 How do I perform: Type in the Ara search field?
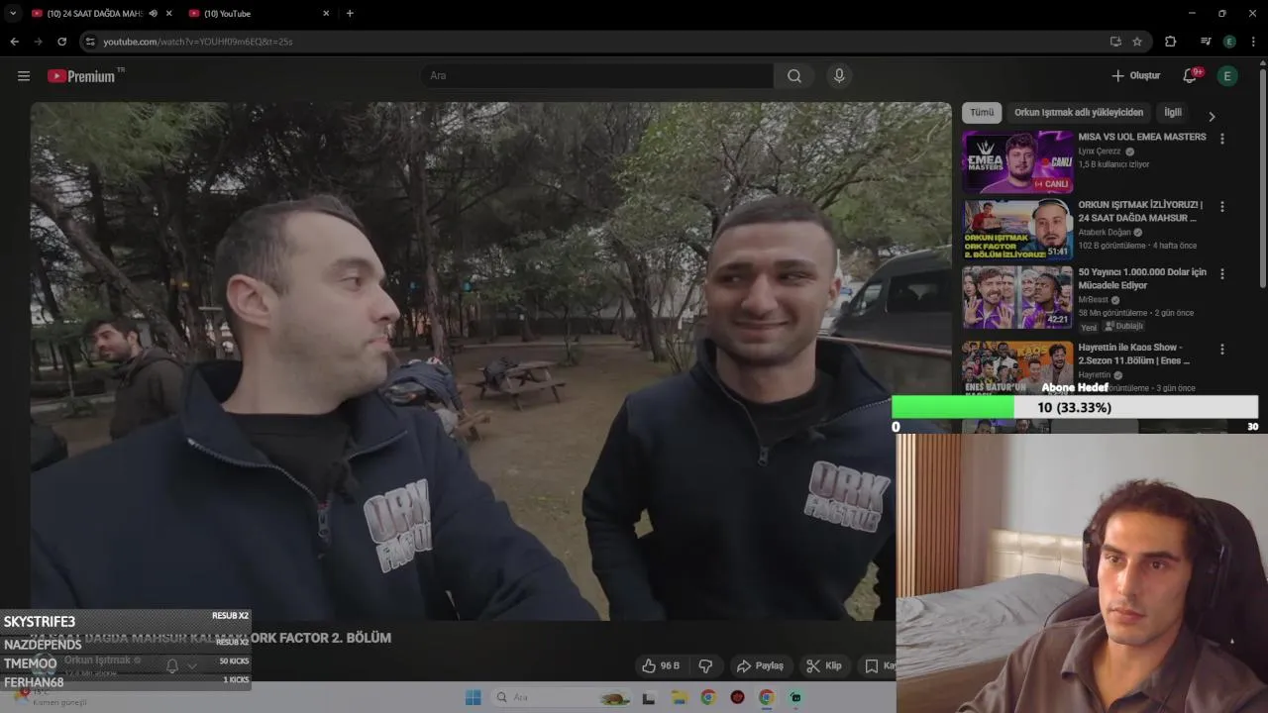[597, 76]
